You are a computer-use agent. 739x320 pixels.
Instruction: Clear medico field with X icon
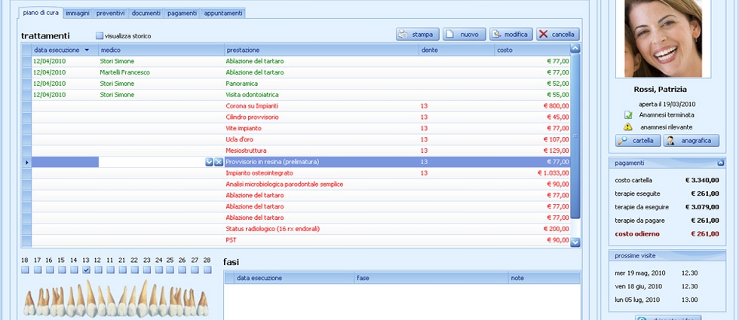[x=218, y=162]
